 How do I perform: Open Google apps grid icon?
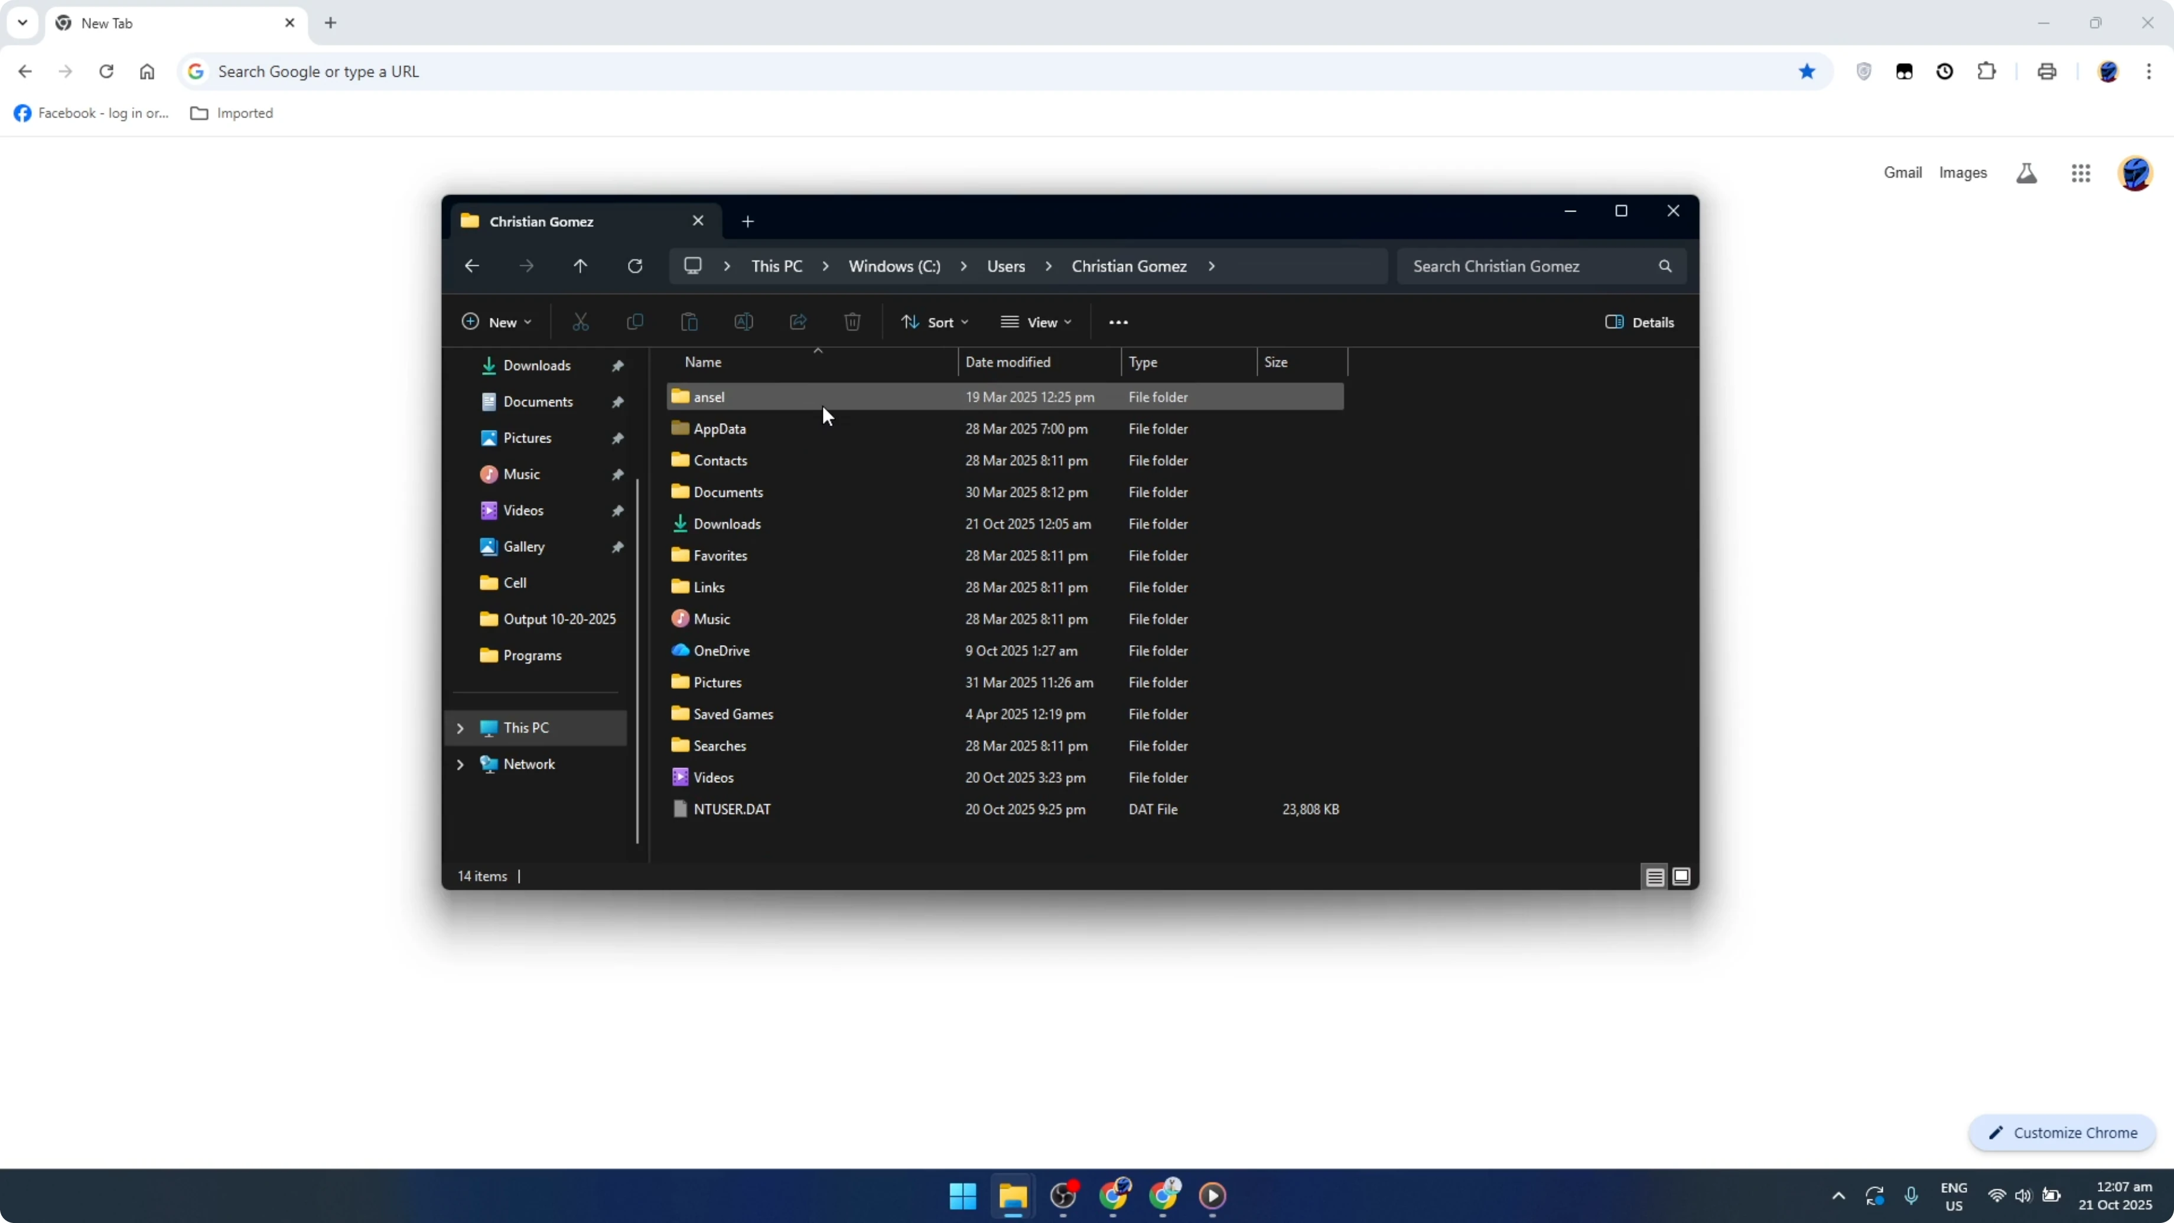click(2081, 173)
